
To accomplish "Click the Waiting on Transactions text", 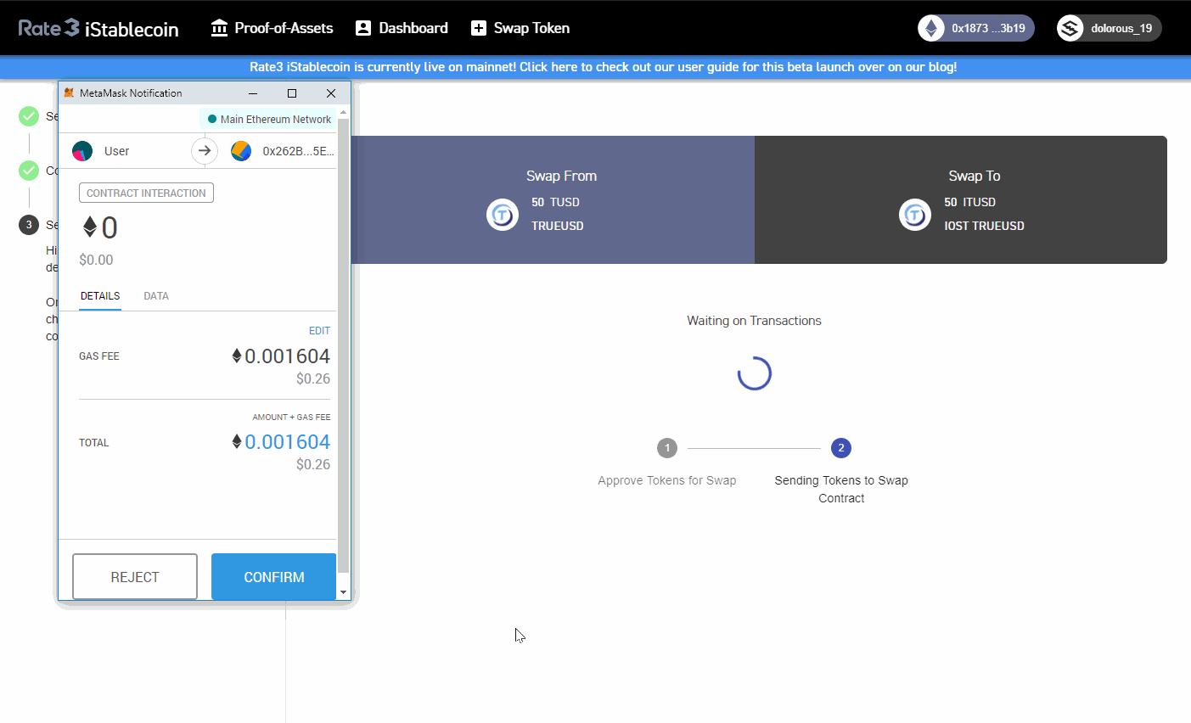I will (x=754, y=321).
